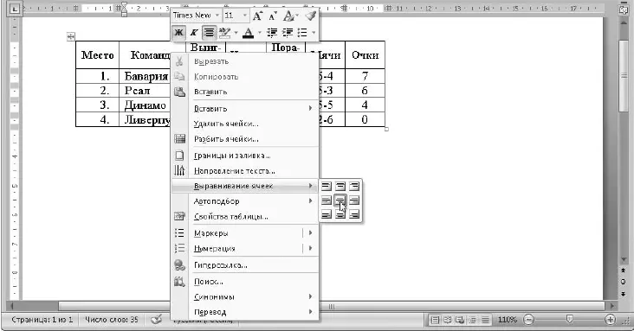Open Выравнивание ячеек submenu

point(244,186)
